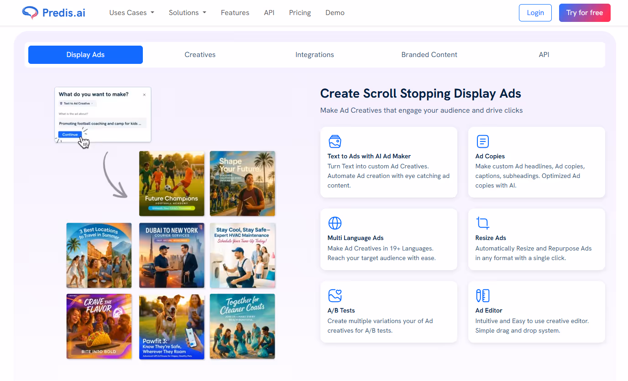This screenshot has width=628, height=381.
Task: Click the 'Ad Editor' card title
Action: (489, 310)
